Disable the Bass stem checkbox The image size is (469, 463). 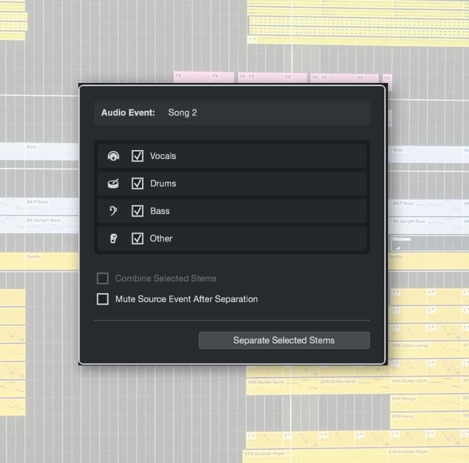(x=137, y=211)
